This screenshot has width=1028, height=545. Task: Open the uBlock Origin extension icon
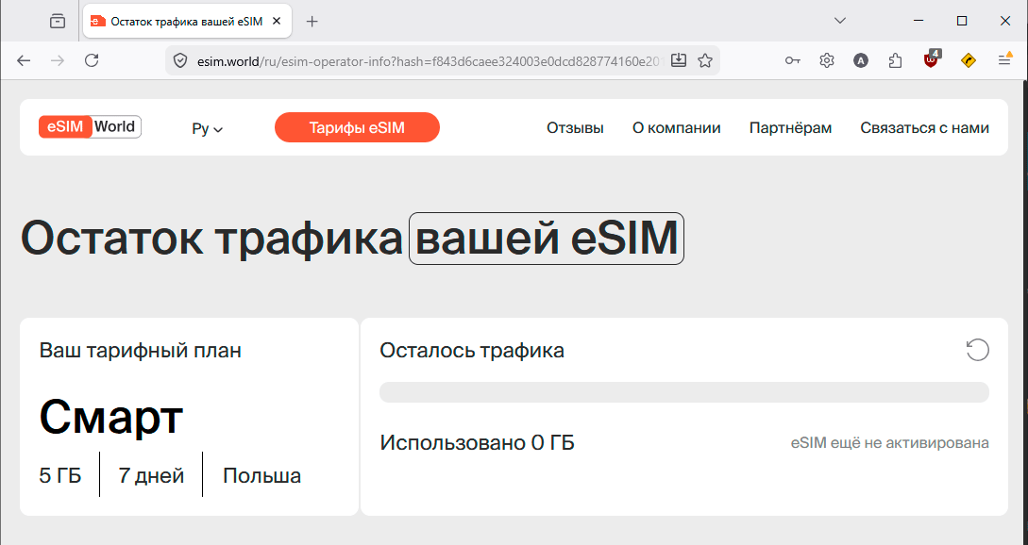pos(931,59)
